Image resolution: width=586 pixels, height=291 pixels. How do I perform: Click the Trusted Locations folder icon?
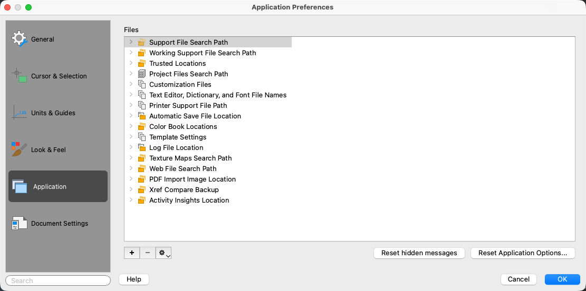pos(141,63)
